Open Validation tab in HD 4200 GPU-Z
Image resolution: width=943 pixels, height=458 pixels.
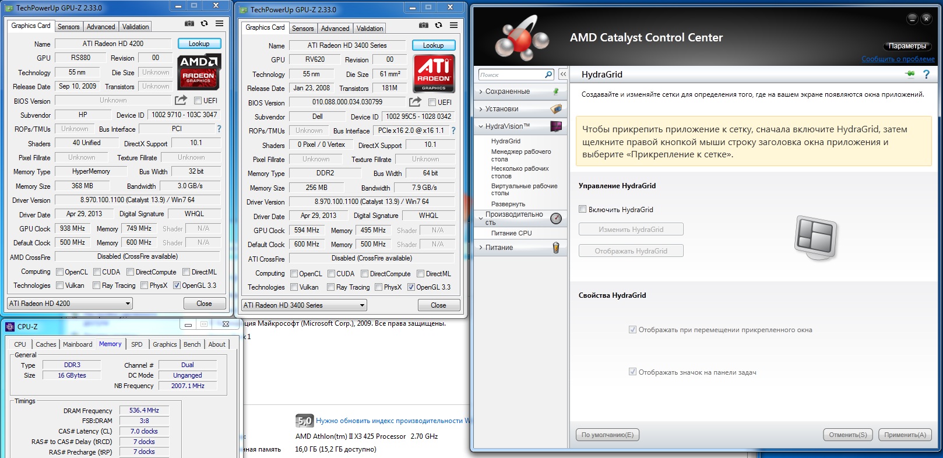click(135, 27)
